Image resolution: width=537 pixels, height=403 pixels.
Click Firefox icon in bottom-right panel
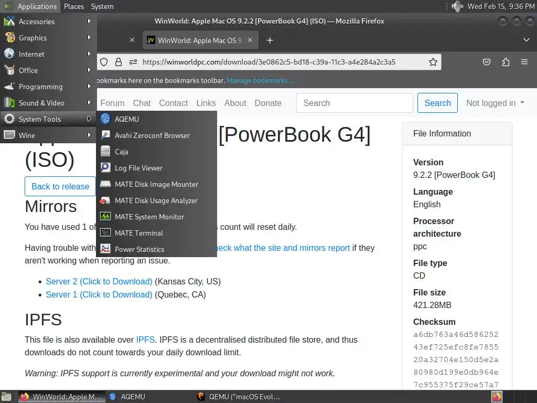tap(497, 397)
